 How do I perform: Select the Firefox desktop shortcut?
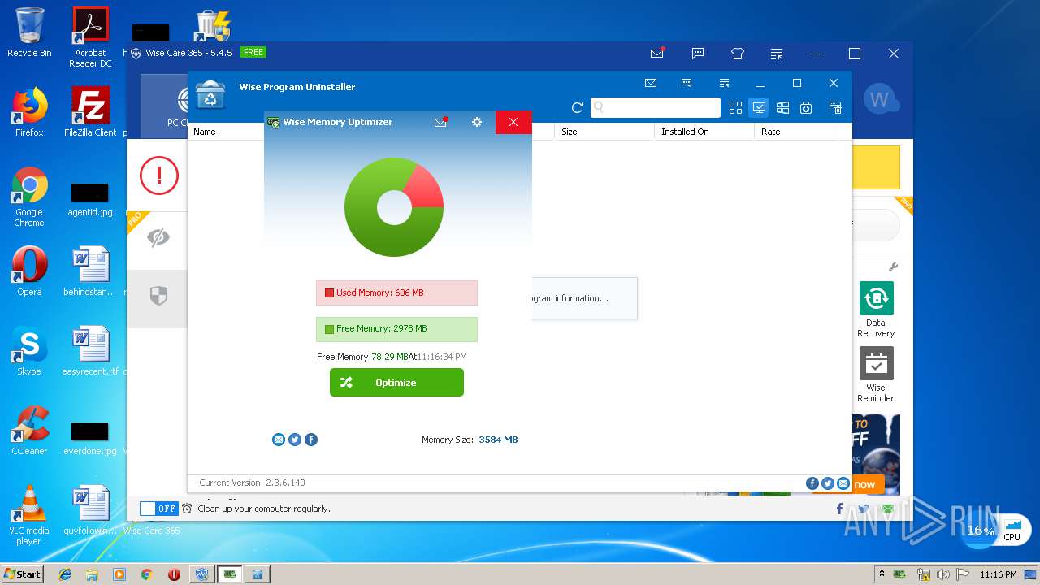click(29, 112)
